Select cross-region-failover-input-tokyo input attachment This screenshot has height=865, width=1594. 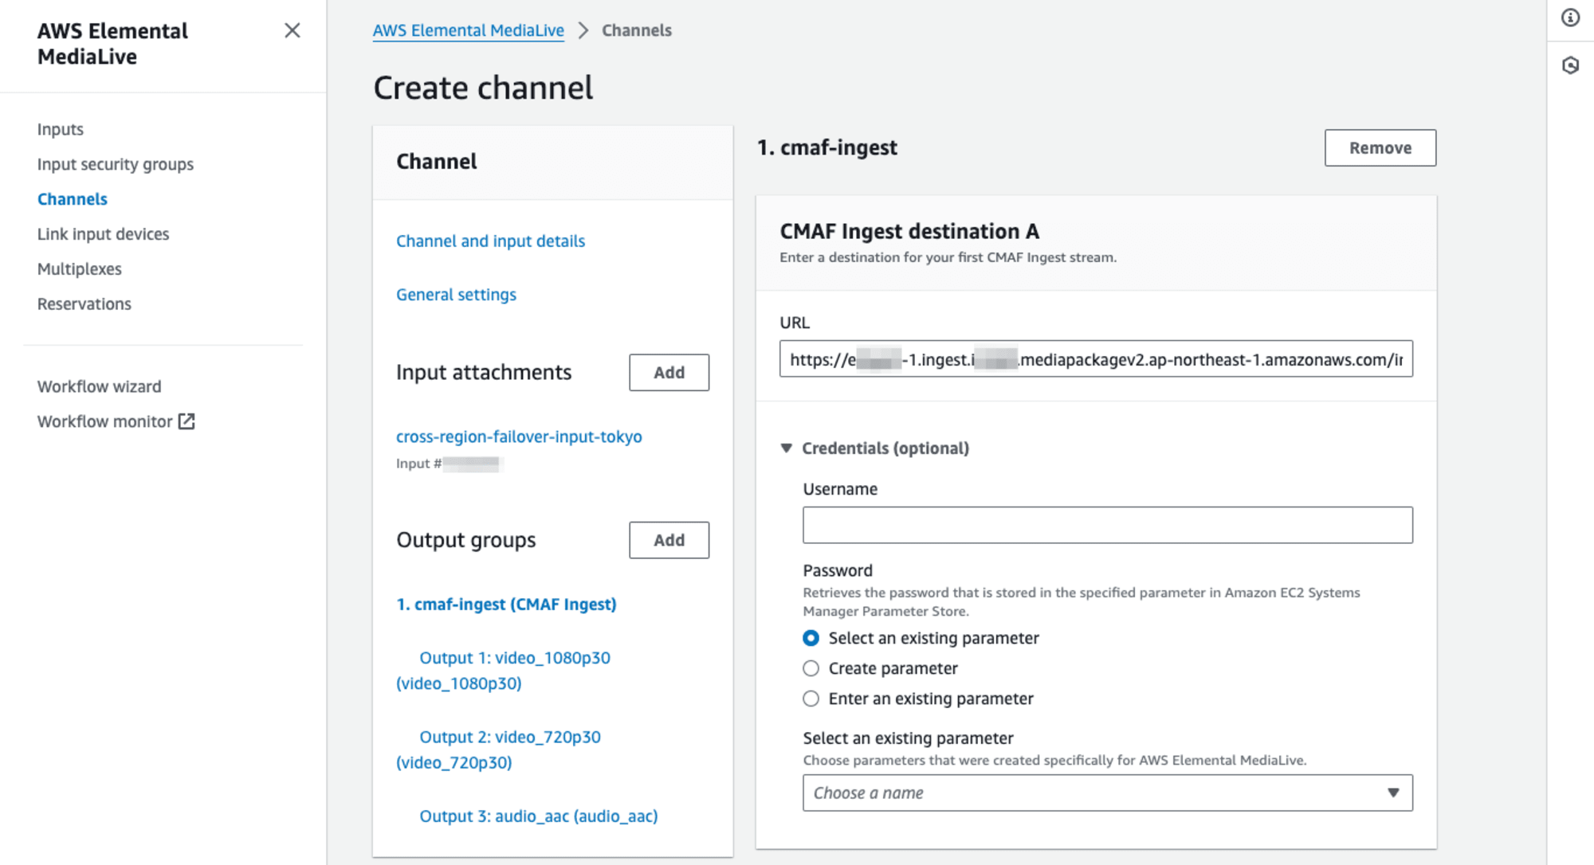tap(519, 436)
